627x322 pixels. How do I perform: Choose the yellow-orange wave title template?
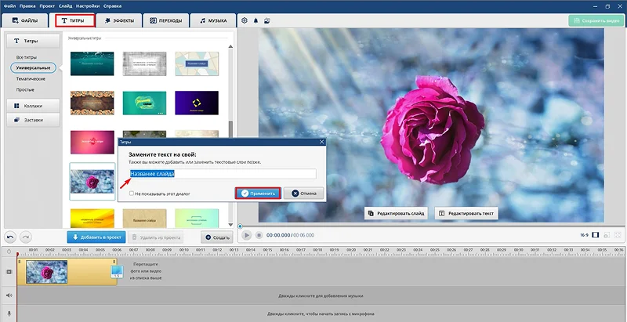(x=92, y=219)
